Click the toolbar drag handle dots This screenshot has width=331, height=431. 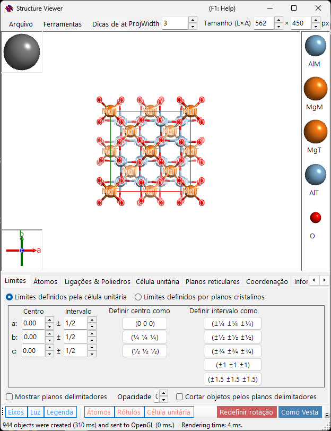point(3,412)
